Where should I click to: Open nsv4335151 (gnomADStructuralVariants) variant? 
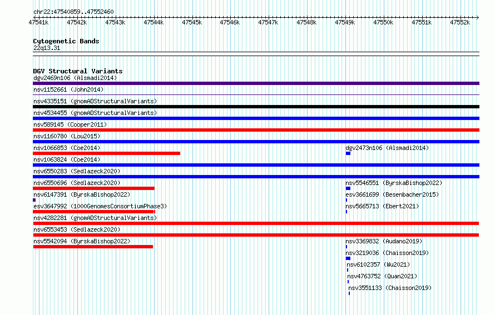coord(95,101)
